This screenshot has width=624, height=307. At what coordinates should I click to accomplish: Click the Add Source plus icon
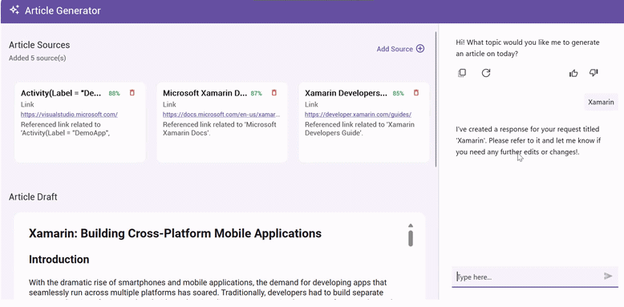[420, 49]
